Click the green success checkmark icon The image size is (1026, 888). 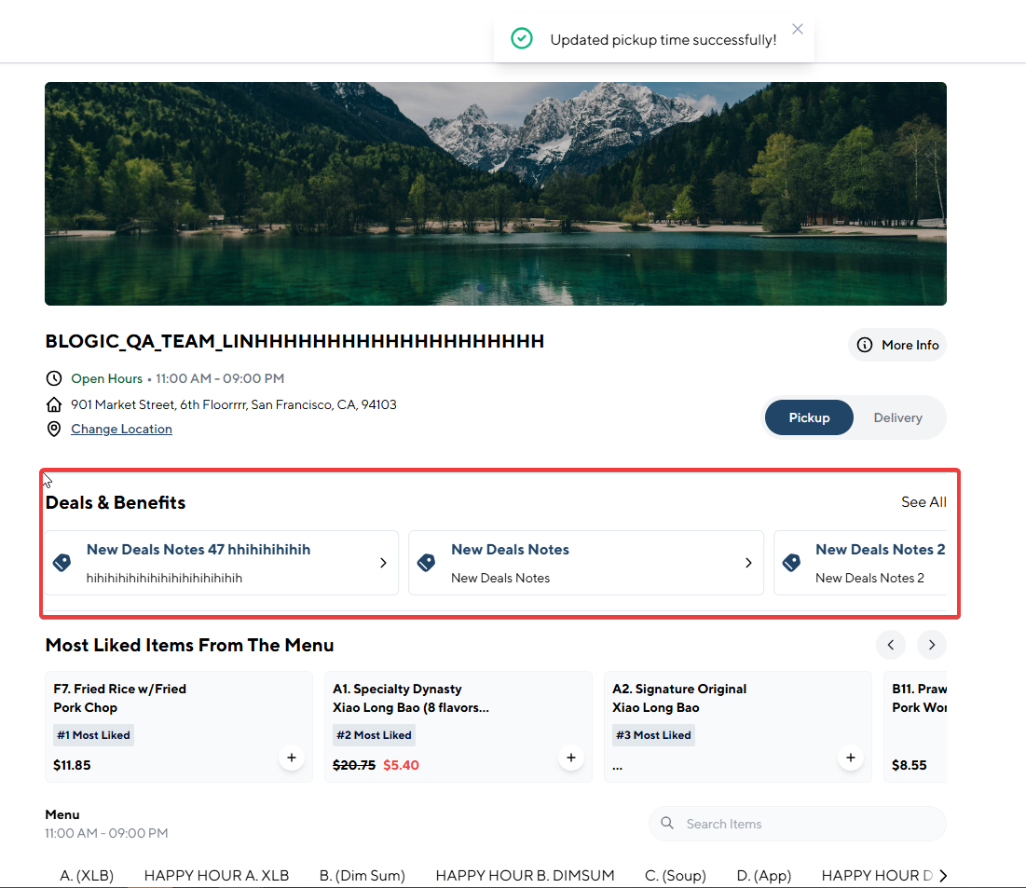(x=522, y=39)
